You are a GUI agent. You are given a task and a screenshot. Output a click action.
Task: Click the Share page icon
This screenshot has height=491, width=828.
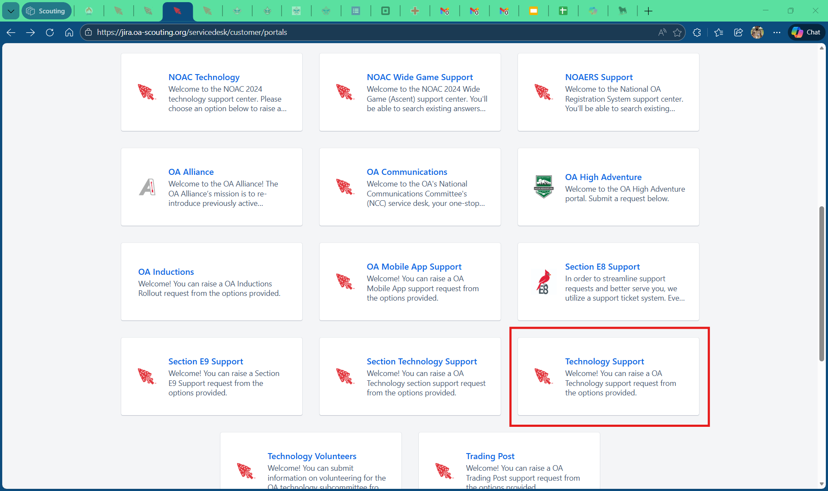[x=738, y=32]
